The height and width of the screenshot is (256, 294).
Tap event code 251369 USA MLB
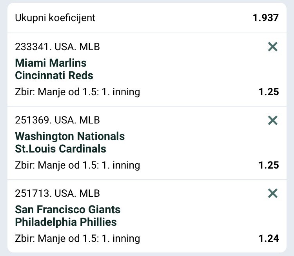(57, 120)
